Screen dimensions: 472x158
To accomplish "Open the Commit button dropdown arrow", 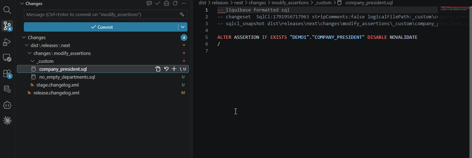I will pyautogui.click(x=183, y=27).
